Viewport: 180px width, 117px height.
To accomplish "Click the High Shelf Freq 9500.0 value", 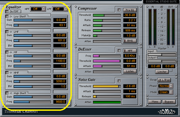I will pos(60,102).
